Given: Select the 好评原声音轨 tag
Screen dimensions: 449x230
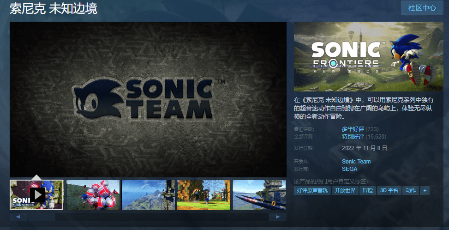Looking at the screenshot, I should (312, 190).
